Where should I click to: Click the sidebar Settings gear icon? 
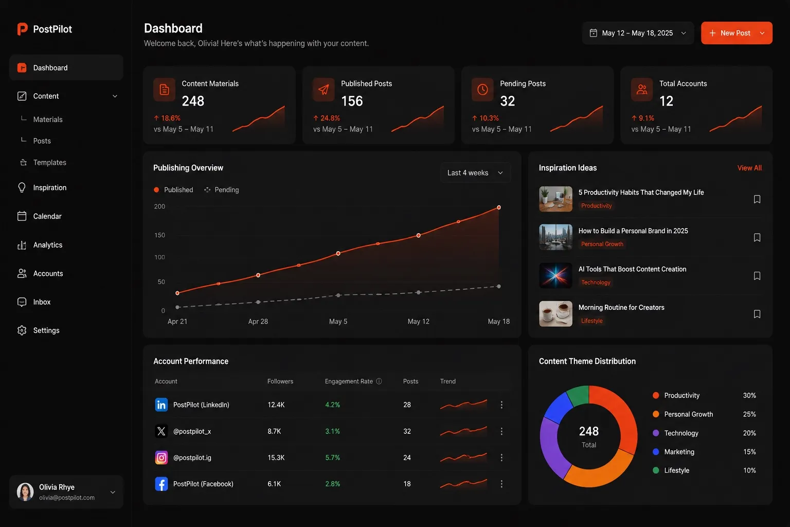click(x=22, y=330)
